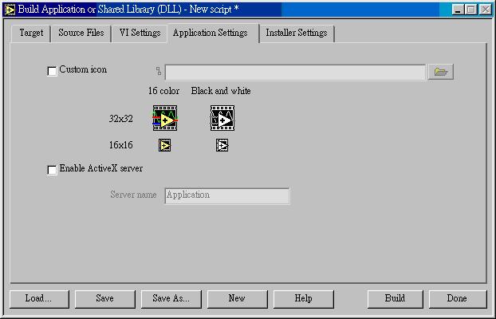Click the LabVIEW icon in the title bar

tap(10, 10)
